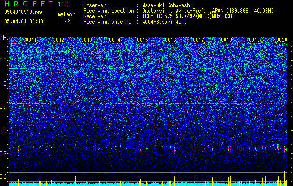Click the kHz axis unit label
Screen dimensions: 293x186
[4, 38]
